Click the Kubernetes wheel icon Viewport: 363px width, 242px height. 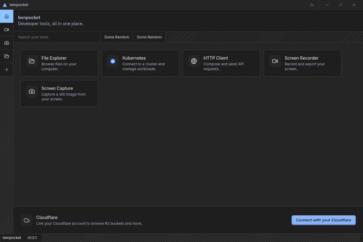[113, 61]
